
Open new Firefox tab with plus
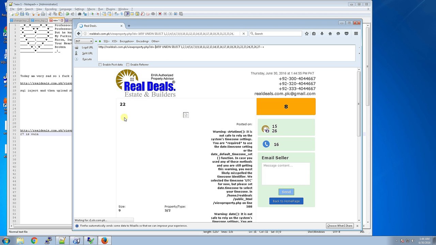[129, 26]
